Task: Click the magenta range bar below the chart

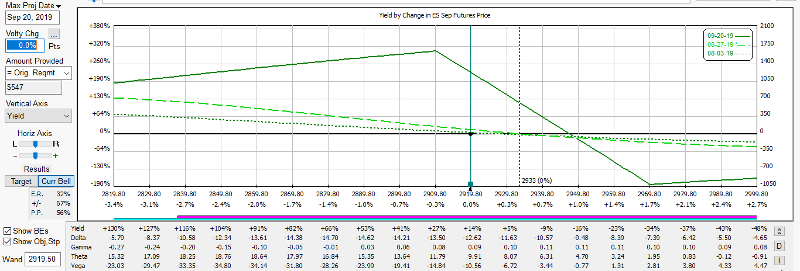Action: pyautogui.click(x=467, y=217)
